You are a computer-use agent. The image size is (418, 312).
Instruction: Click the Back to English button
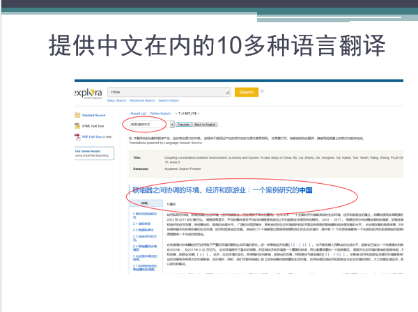point(205,125)
